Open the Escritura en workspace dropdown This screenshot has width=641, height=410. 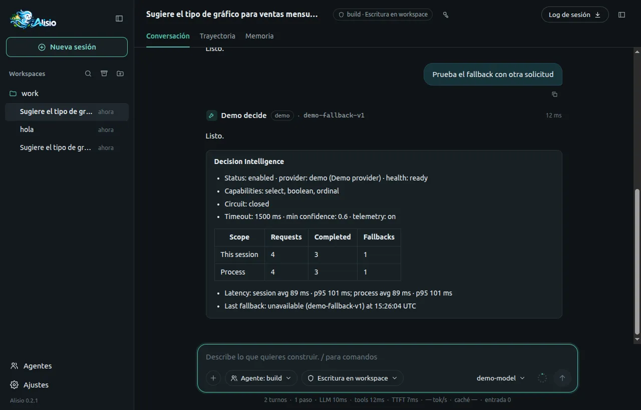click(353, 378)
